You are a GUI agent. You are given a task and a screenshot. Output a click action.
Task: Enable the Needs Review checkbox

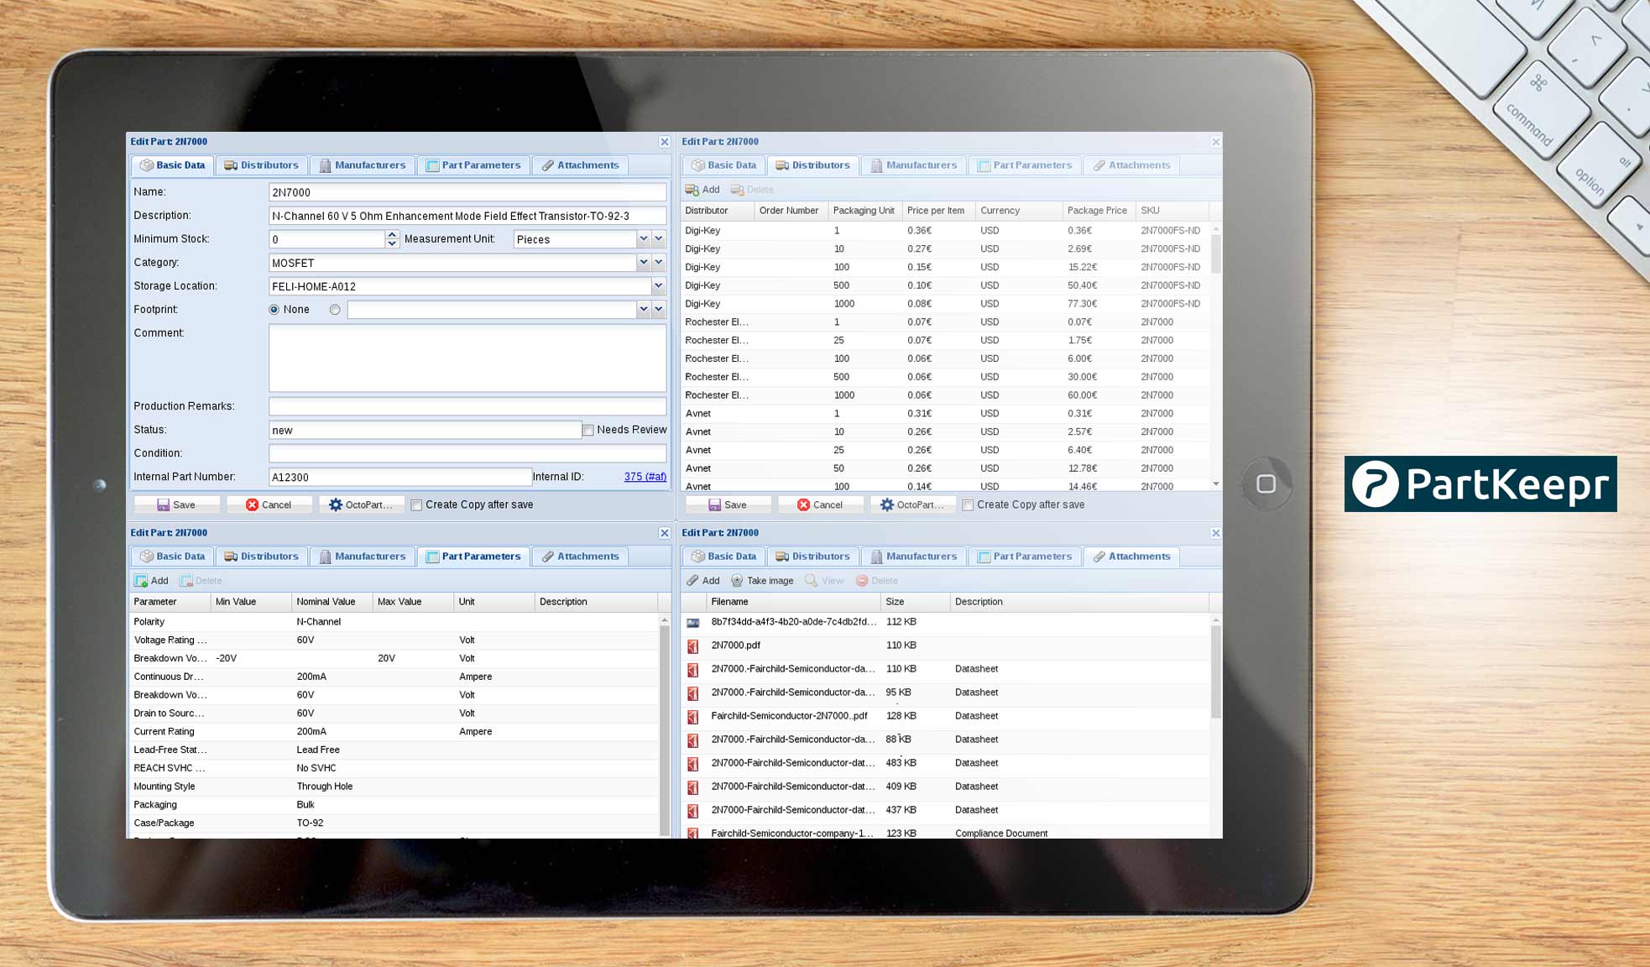[x=589, y=429]
